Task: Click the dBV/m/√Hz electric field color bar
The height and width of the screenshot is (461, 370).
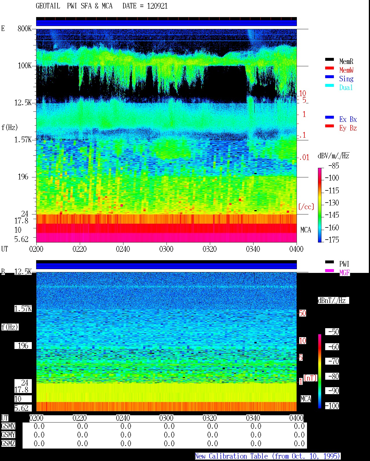Action: [320, 205]
